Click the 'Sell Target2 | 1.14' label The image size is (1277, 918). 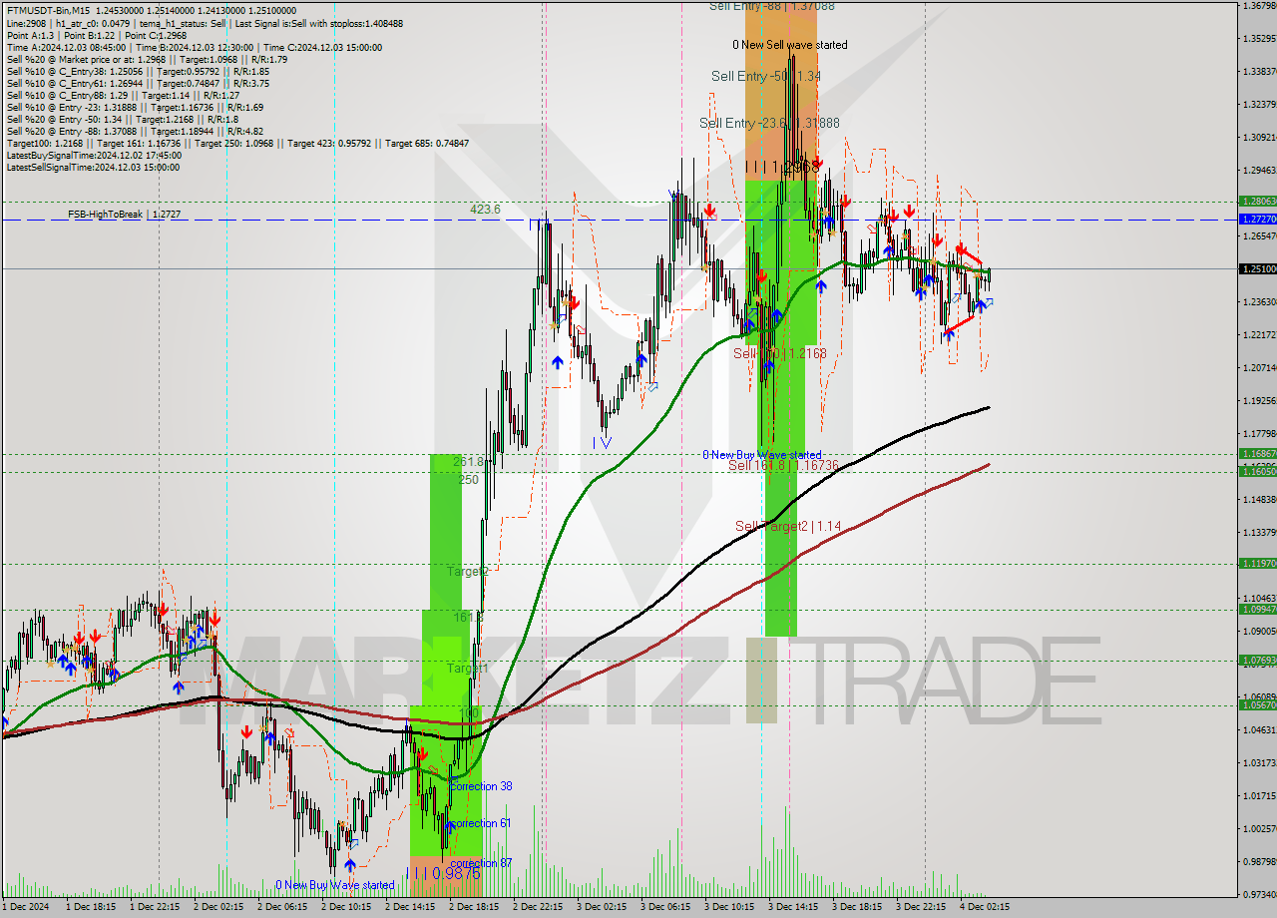788,526
